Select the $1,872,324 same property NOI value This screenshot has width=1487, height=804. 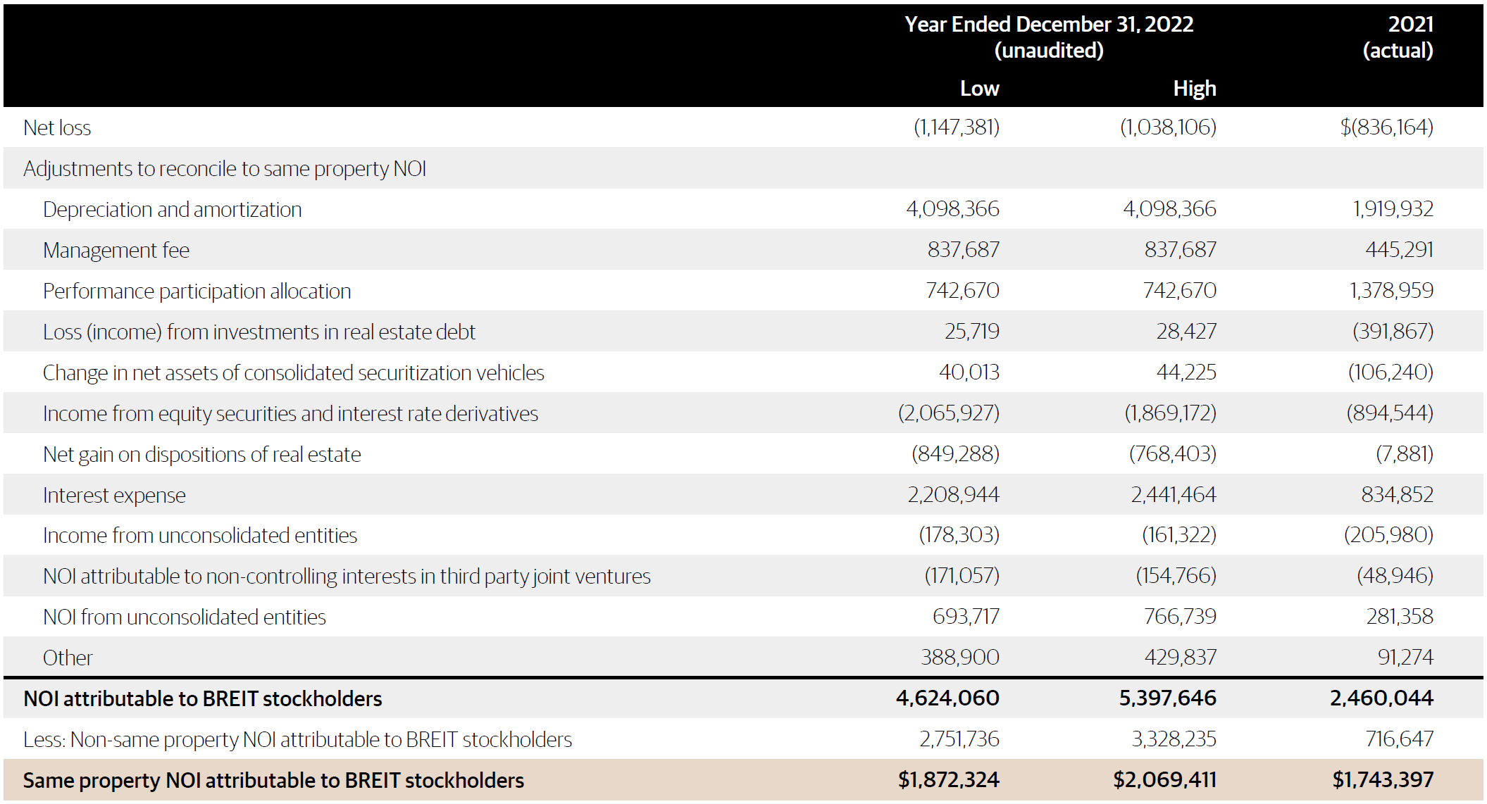click(x=948, y=779)
